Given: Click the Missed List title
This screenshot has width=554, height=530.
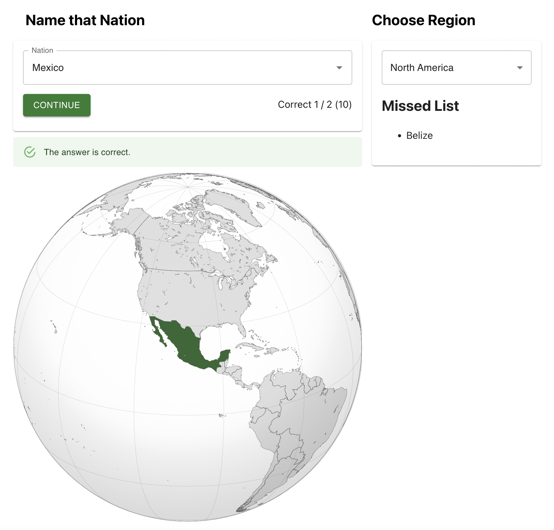Looking at the screenshot, I should pyautogui.click(x=420, y=106).
